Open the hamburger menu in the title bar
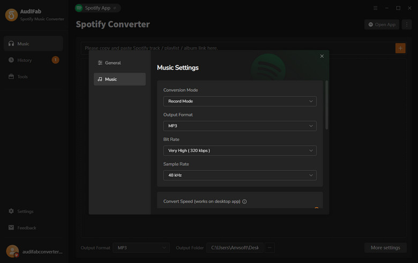 click(x=375, y=8)
